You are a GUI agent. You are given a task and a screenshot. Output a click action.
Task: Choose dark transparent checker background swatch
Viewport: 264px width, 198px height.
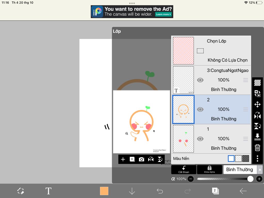245,159
